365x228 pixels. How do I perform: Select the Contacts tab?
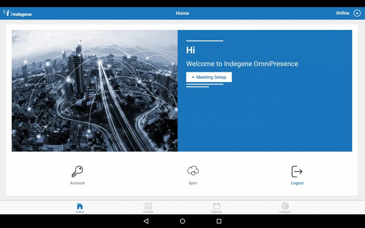pos(285,208)
